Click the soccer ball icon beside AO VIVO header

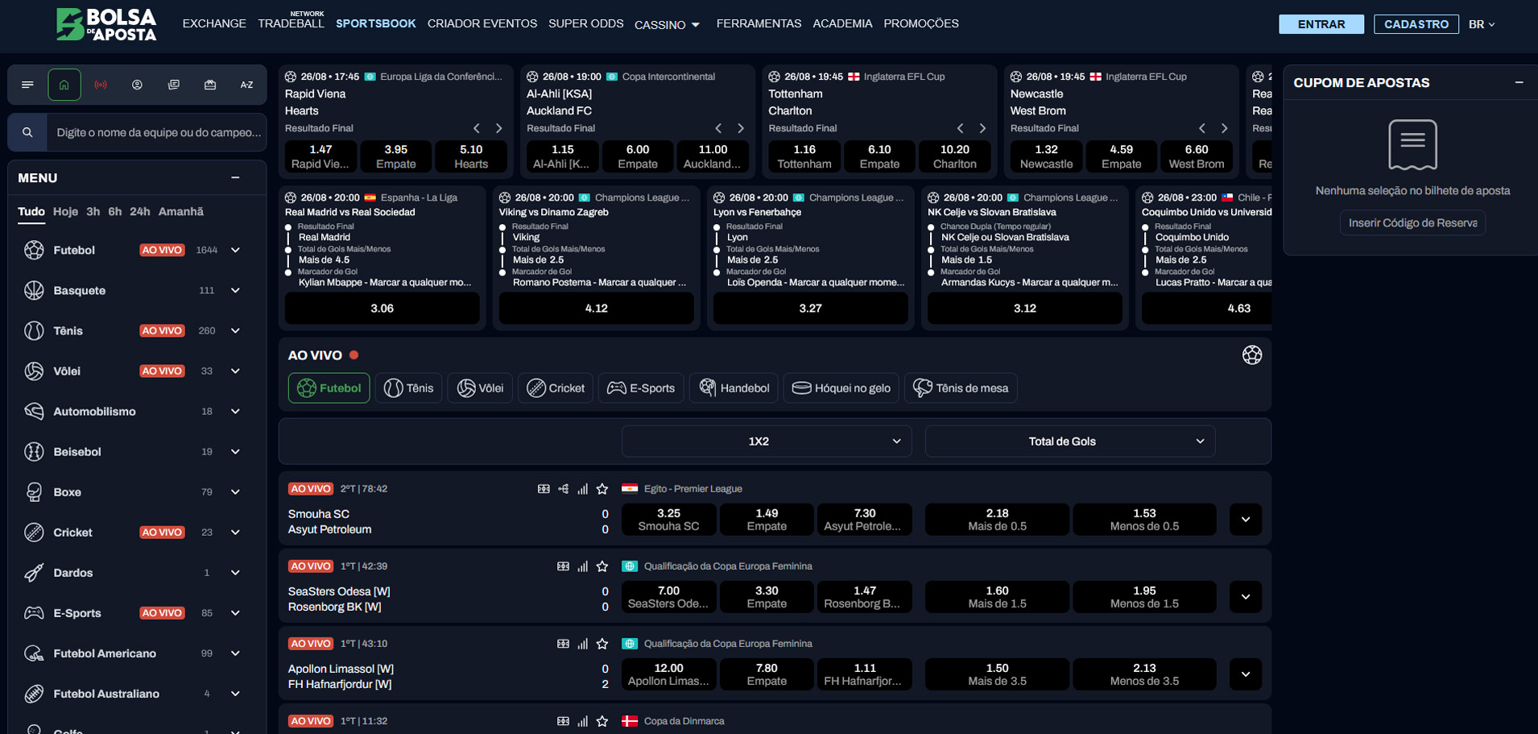1251,355
